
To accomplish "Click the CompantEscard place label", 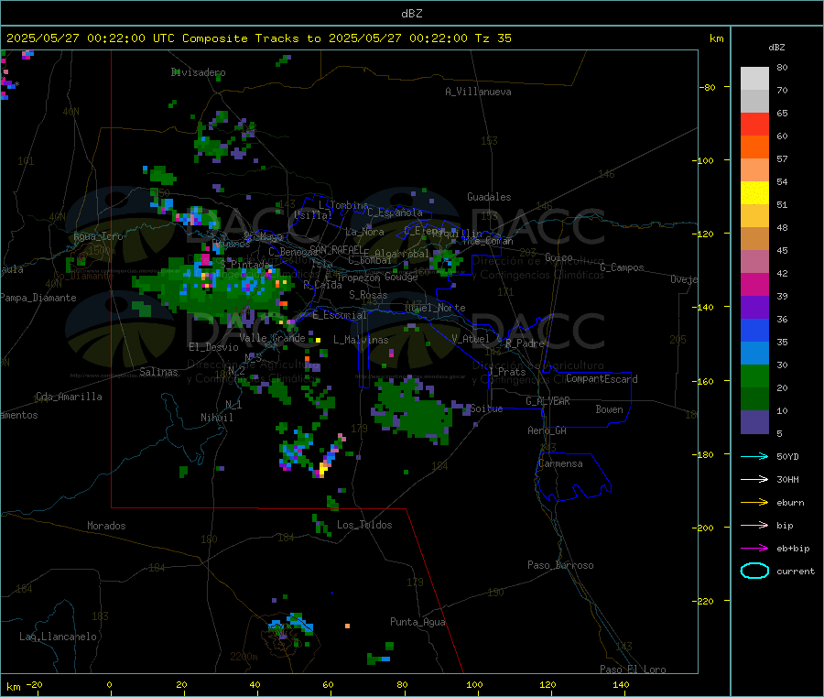I will coord(602,379).
